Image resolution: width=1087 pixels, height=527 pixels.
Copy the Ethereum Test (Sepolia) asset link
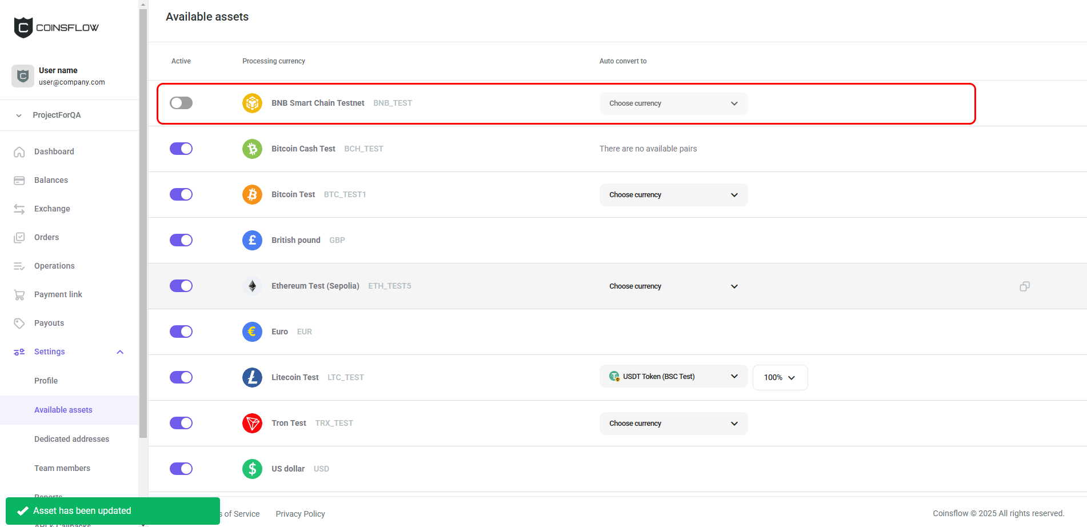click(x=1024, y=286)
